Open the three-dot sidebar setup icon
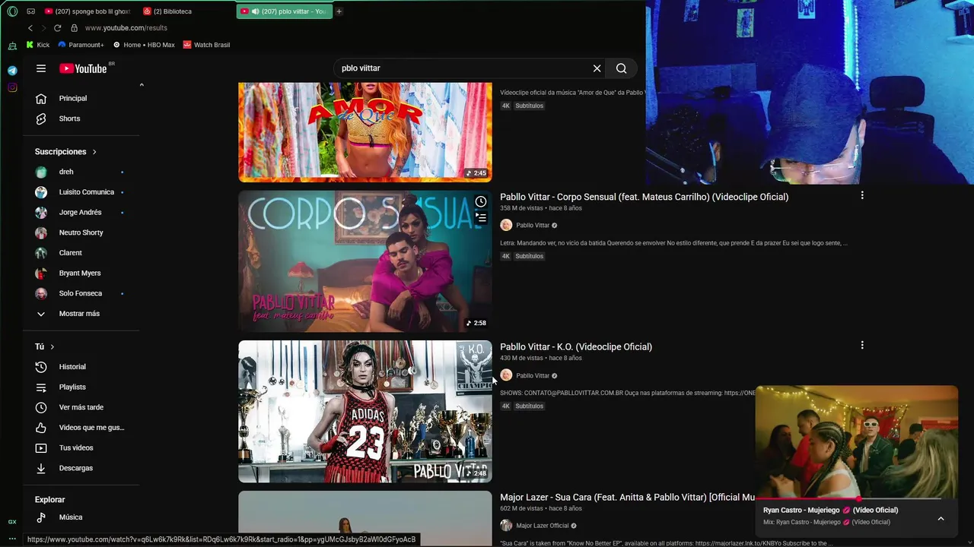The image size is (974, 547). click(12, 538)
